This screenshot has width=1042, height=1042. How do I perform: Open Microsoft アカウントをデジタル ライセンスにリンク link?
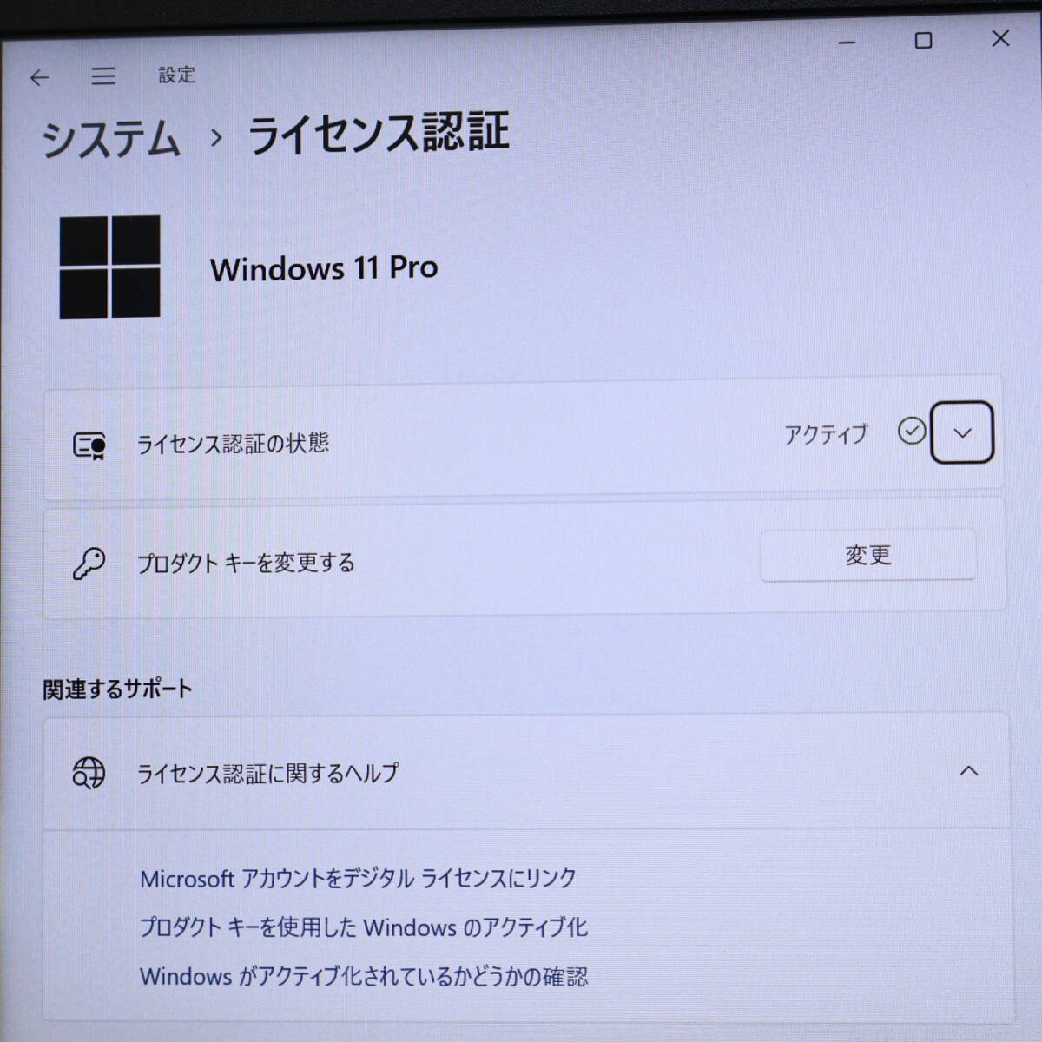356,878
